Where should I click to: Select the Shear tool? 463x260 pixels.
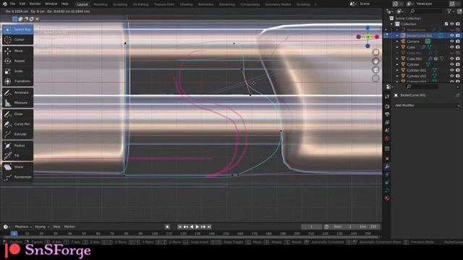17,167
